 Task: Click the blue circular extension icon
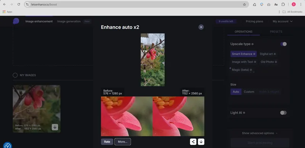coord(262,5)
